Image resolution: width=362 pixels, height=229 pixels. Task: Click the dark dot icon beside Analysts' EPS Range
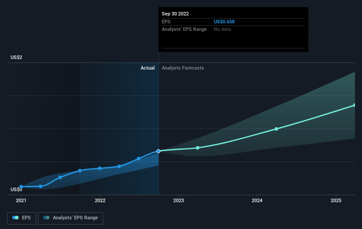point(46,218)
